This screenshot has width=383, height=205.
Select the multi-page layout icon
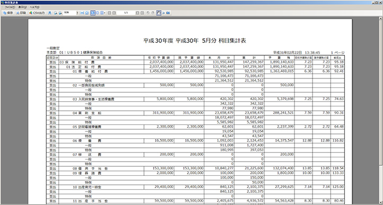(x=102, y=13)
